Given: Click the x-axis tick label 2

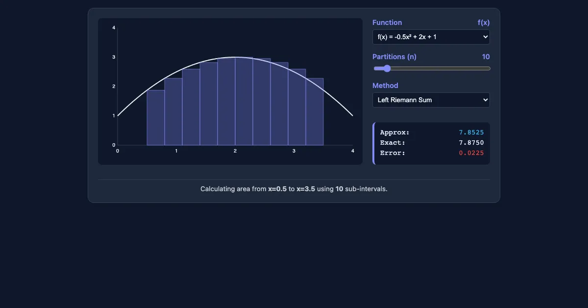Looking at the screenshot, I should (235, 151).
